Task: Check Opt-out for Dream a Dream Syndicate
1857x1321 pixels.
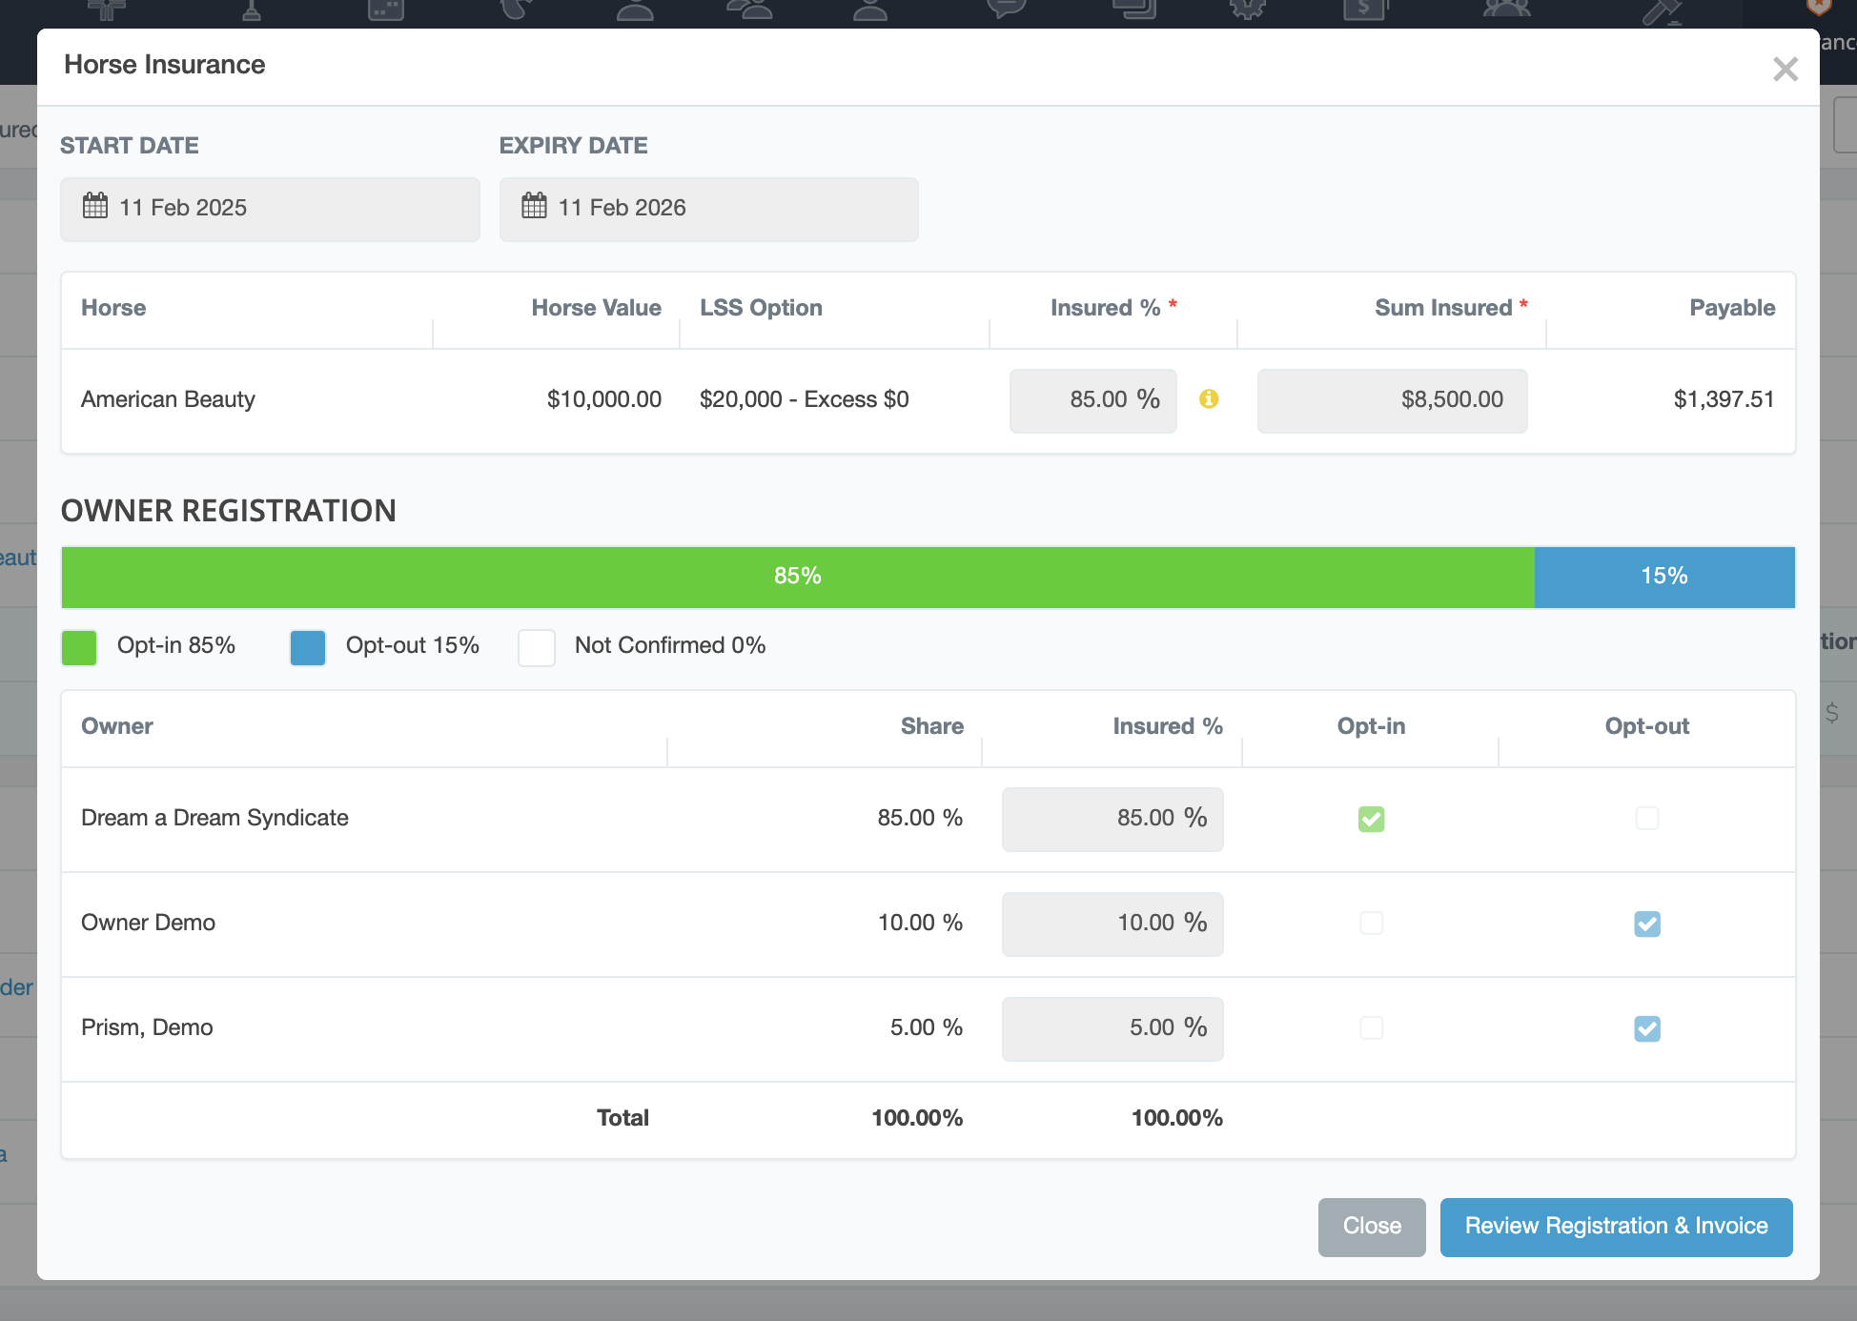Action: (1646, 819)
